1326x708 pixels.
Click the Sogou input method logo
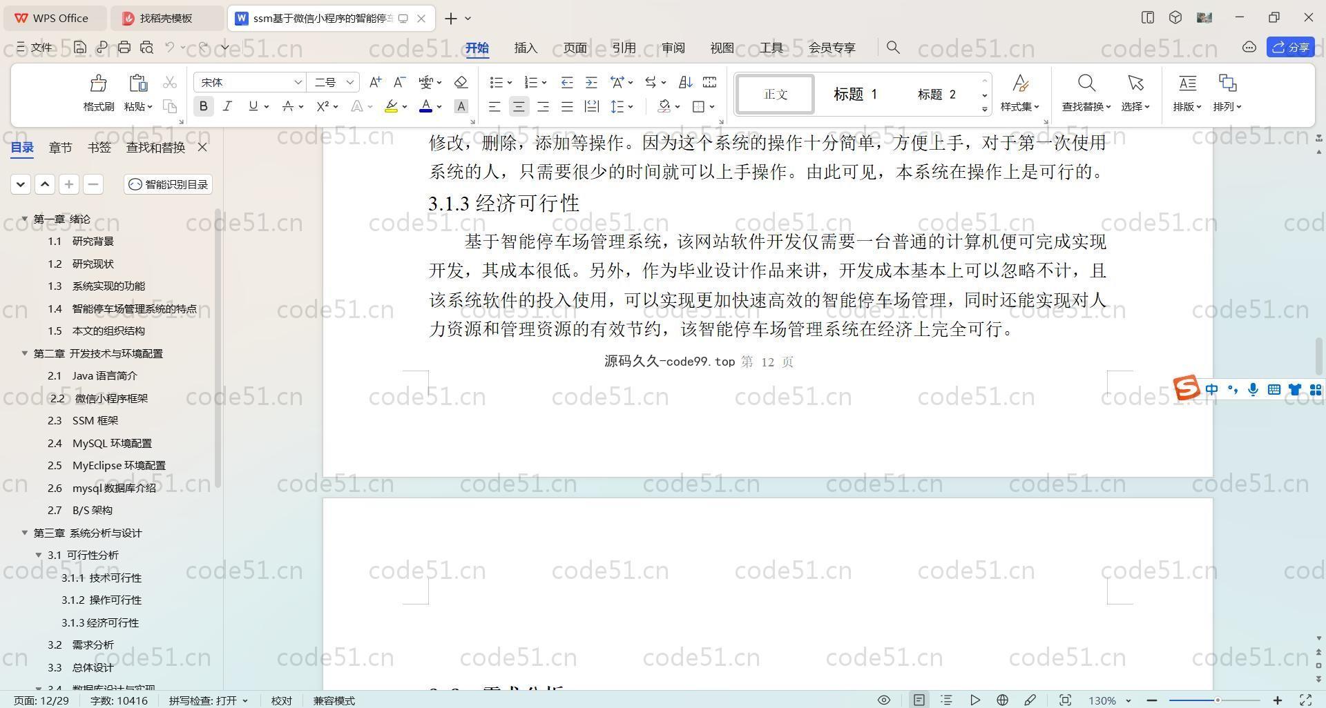point(1186,388)
